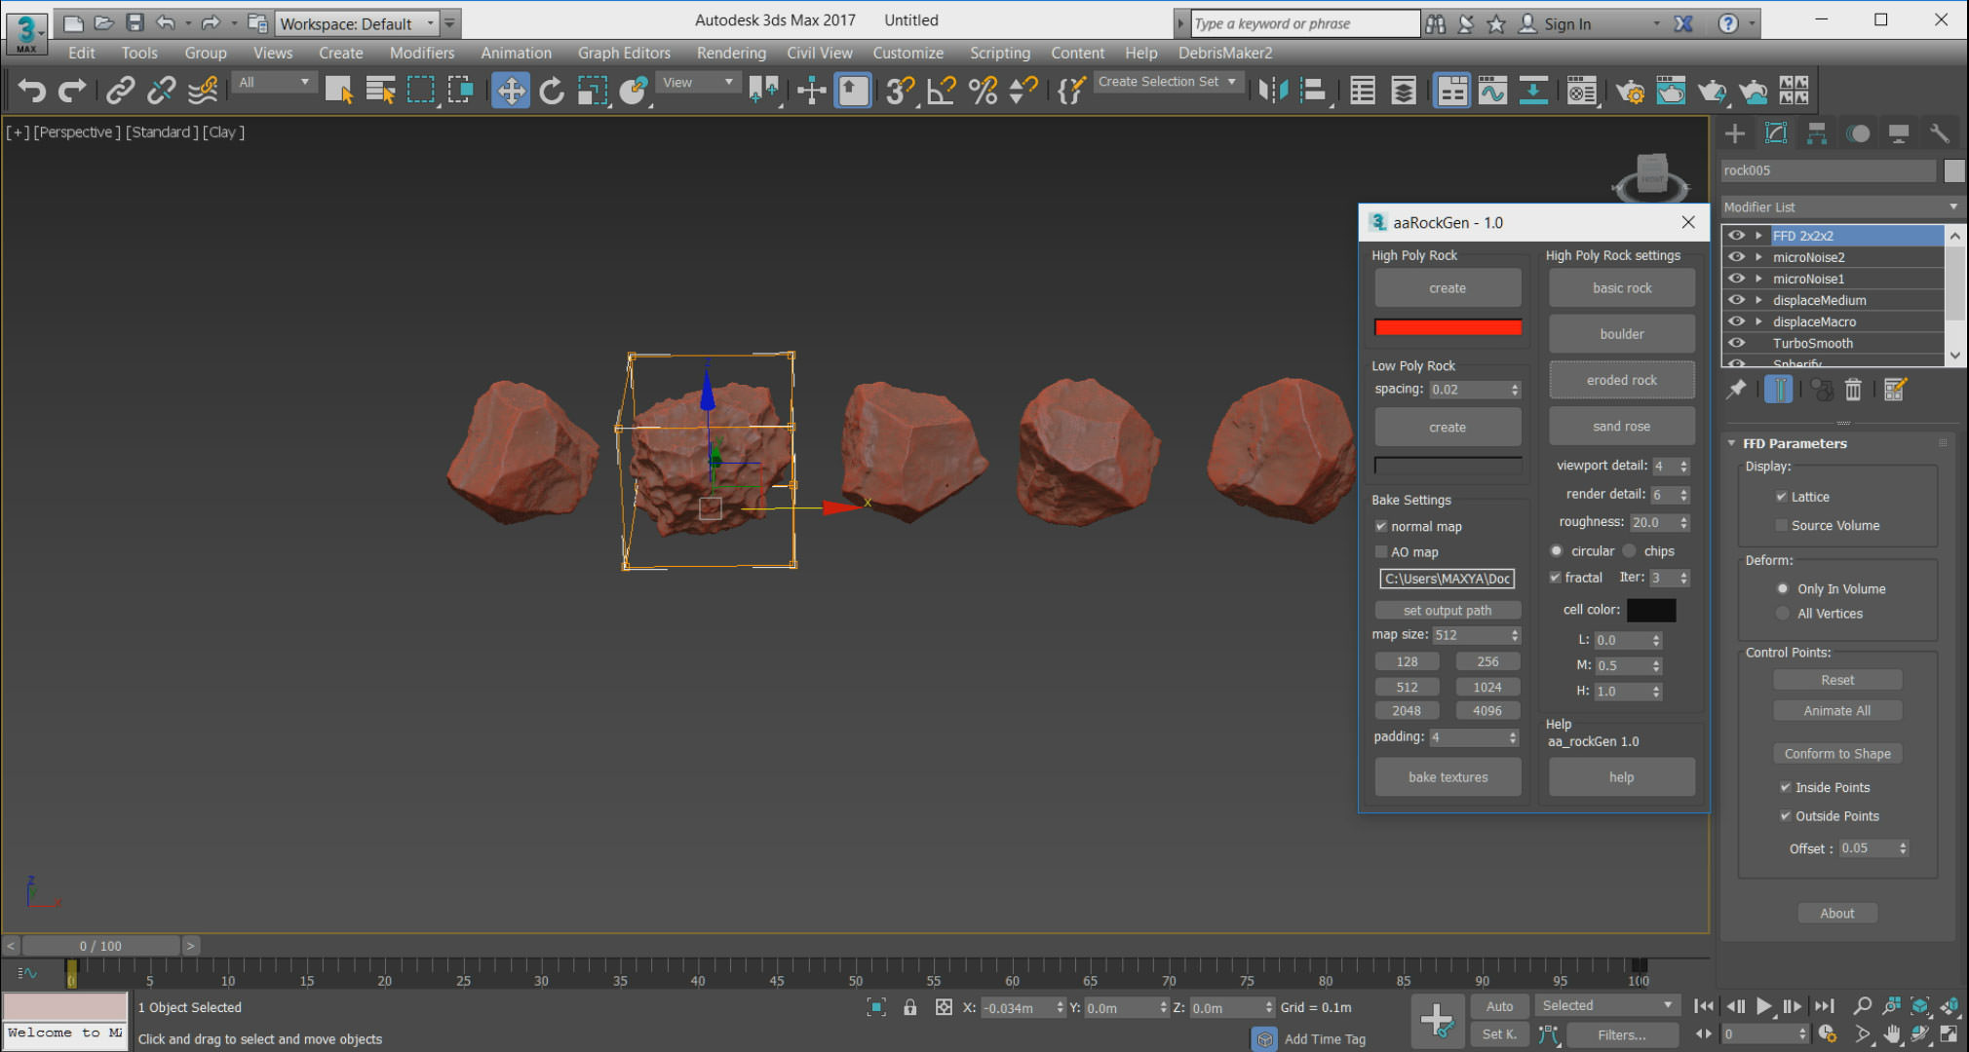The width and height of the screenshot is (1969, 1052).
Task: Switch to Create command panel
Action: [1735, 134]
